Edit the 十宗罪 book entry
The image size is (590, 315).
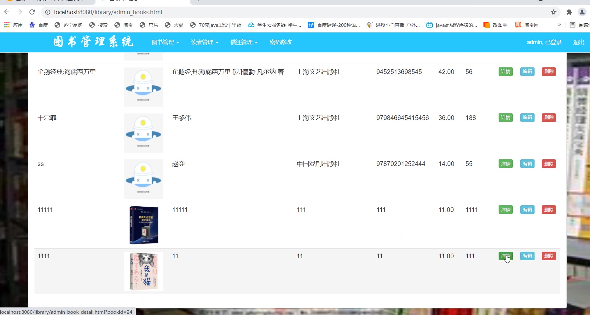(527, 117)
